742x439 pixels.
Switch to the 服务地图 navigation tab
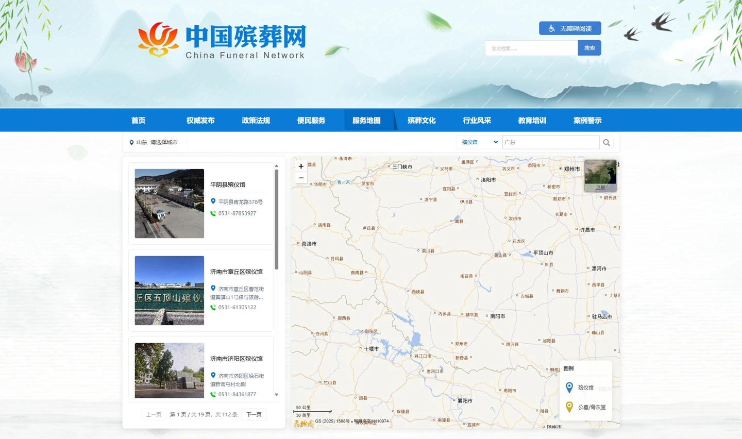(366, 120)
